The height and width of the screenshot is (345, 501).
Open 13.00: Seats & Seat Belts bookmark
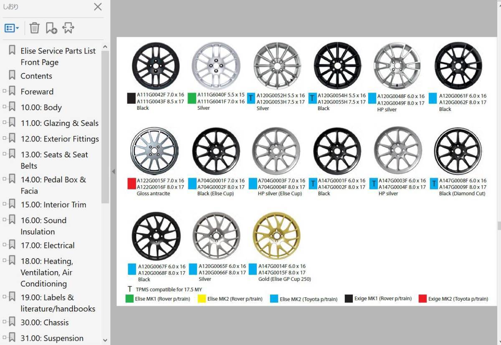[x=54, y=160]
